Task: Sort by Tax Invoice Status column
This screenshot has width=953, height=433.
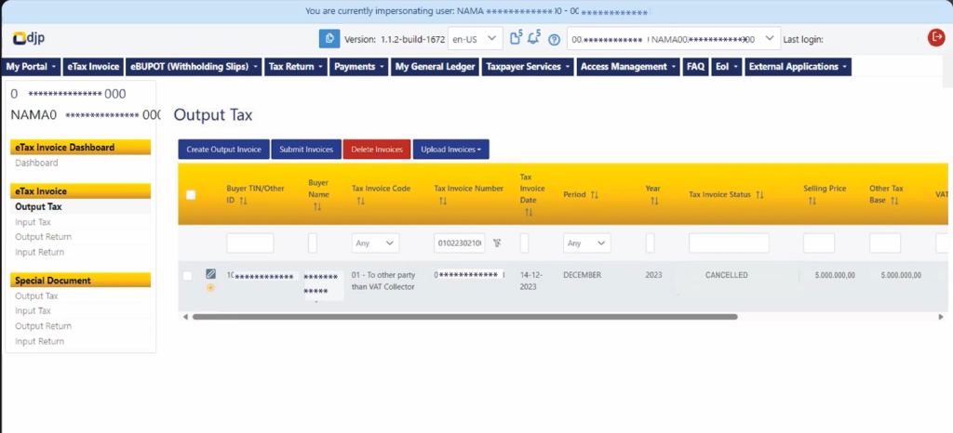Action: tap(759, 195)
